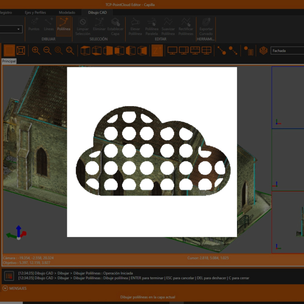Select the fourth cube view icon

point(119,50)
